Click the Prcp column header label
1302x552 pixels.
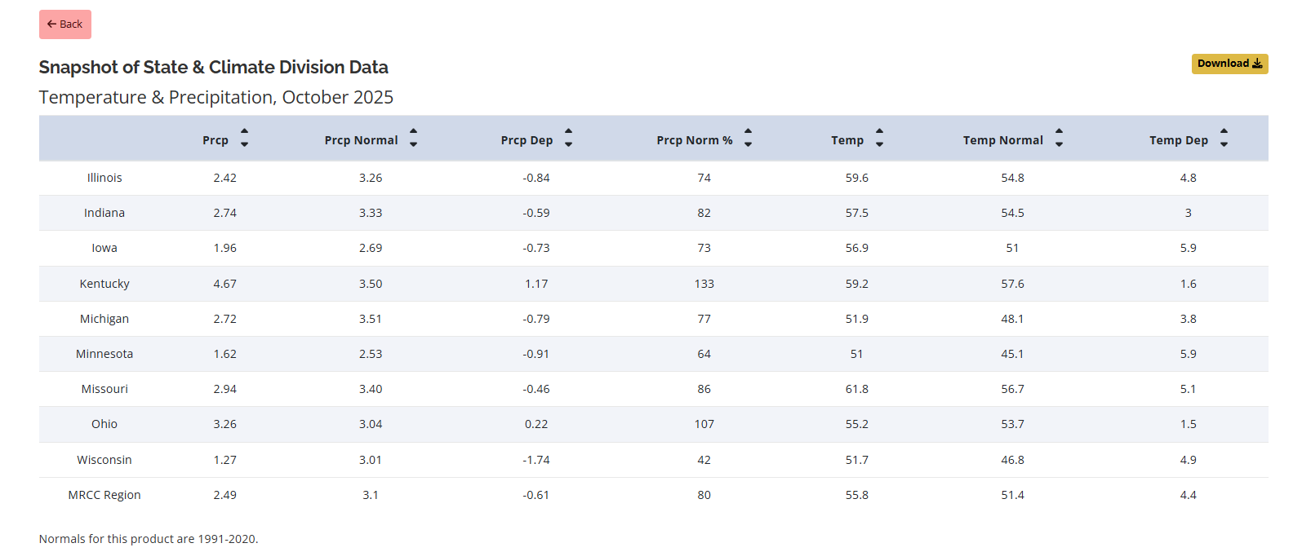coord(216,140)
